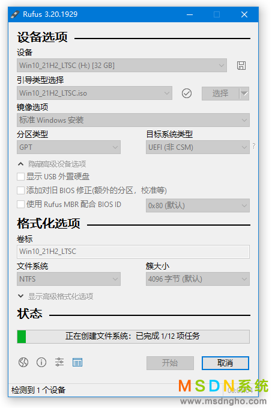Enable the 显示 USB 外置硬盘 checkbox
The width and height of the screenshot is (275, 408).
point(21,177)
